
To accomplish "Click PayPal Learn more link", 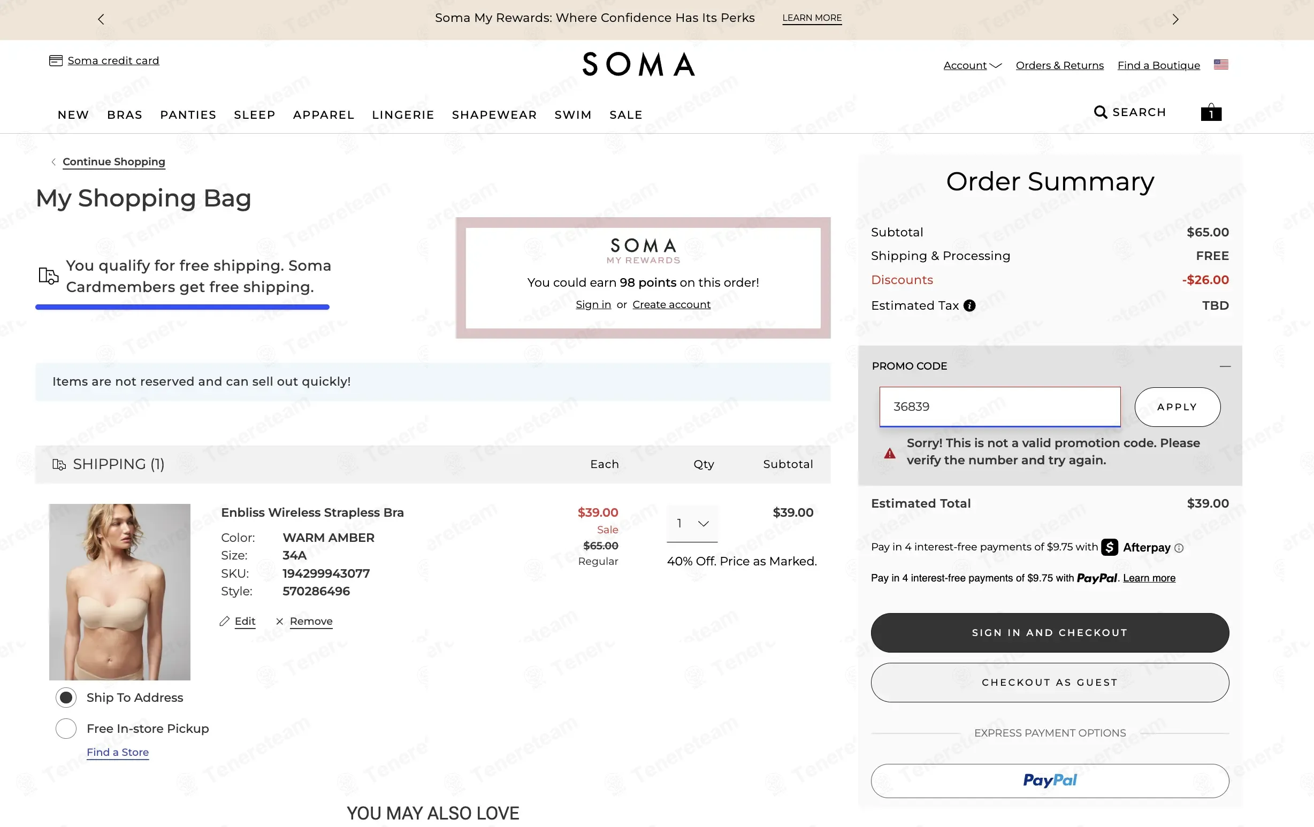I will pos(1149,578).
